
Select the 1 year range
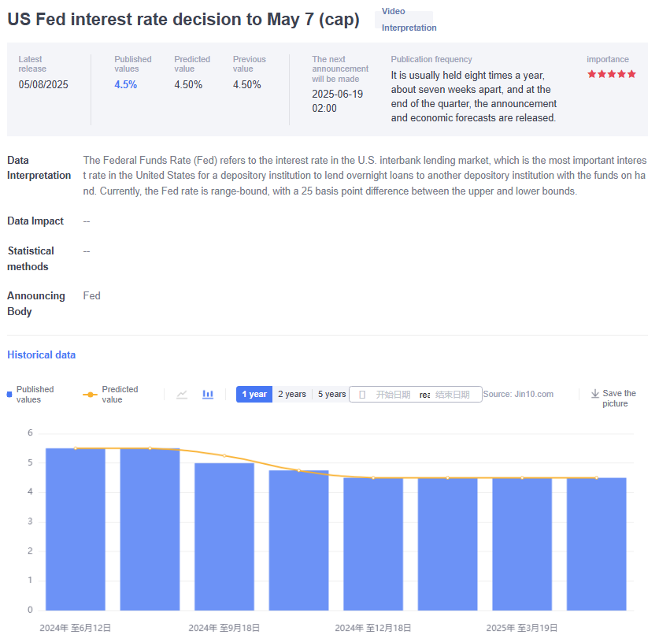(254, 395)
